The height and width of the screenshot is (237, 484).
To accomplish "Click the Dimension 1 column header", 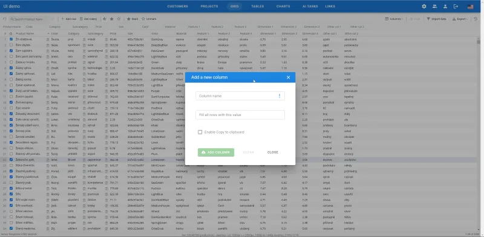I will 268,33.
